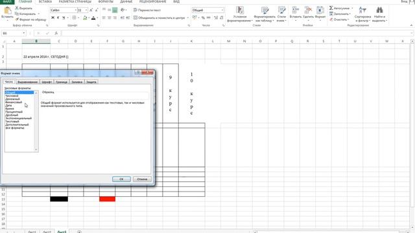Screen dimensions: 415x233
Task: Expand the Name Box B6 dropdown
Action: point(24,33)
